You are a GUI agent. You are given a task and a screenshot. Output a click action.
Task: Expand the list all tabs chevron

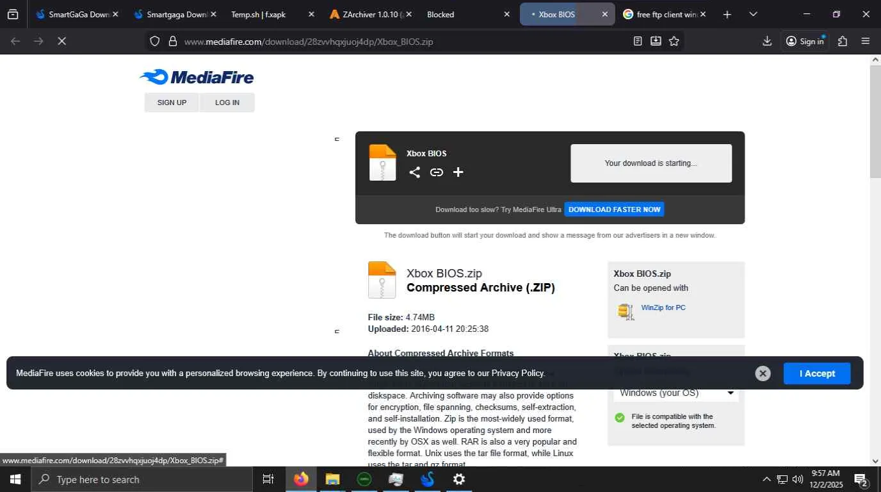pyautogui.click(x=753, y=14)
